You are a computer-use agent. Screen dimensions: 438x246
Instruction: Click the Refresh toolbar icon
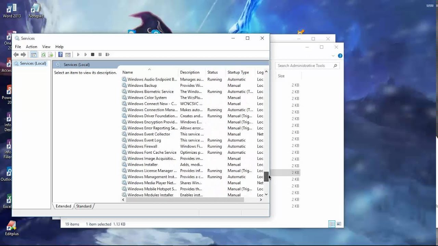pos(43,55)
